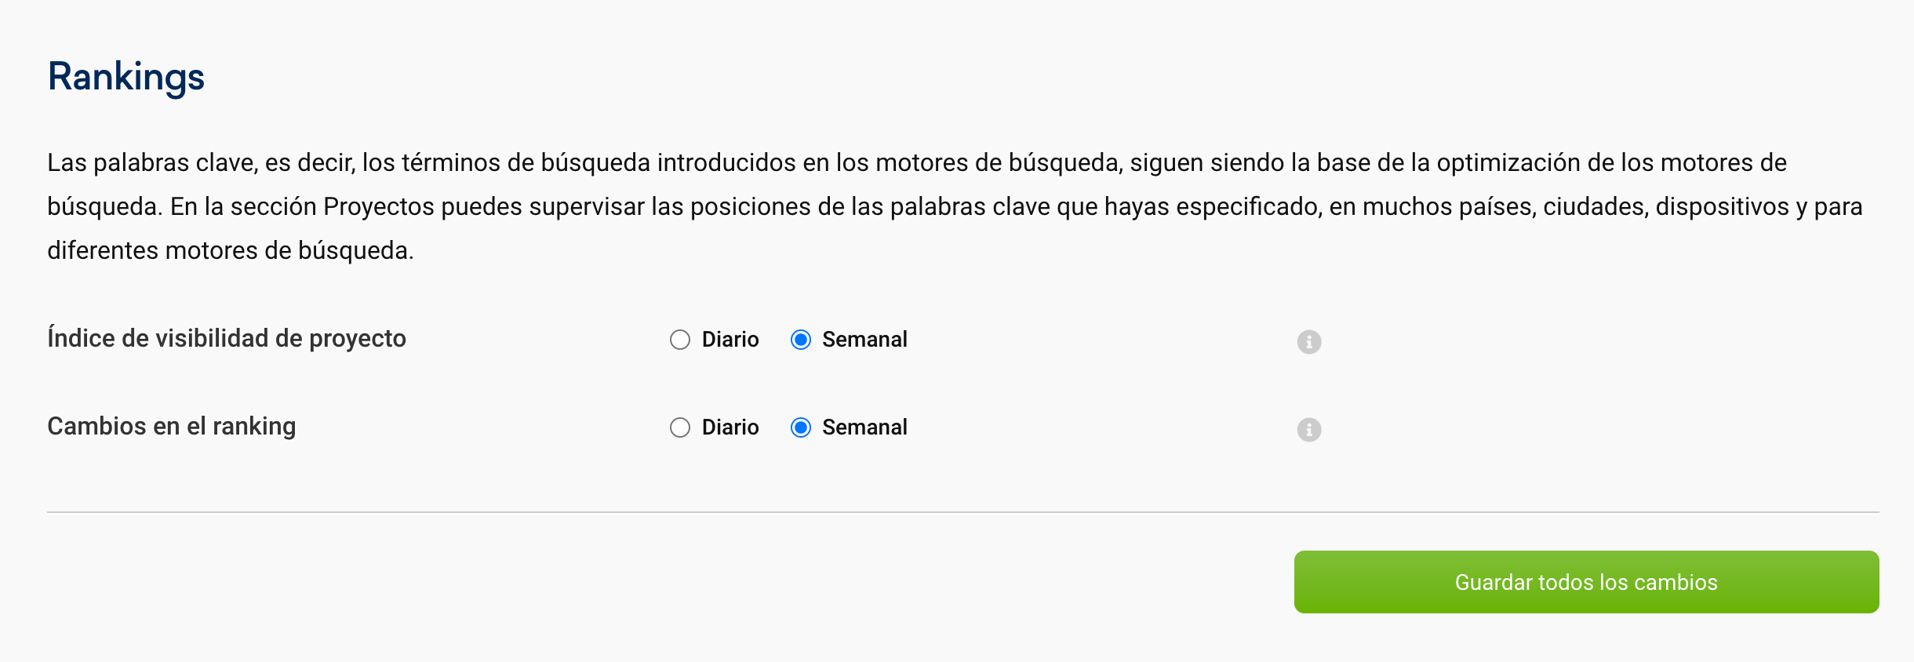This screenshot has height=662, width=1914.
Task: Click the Diario label text in ranking row
Action: click(x=730, y=427)
